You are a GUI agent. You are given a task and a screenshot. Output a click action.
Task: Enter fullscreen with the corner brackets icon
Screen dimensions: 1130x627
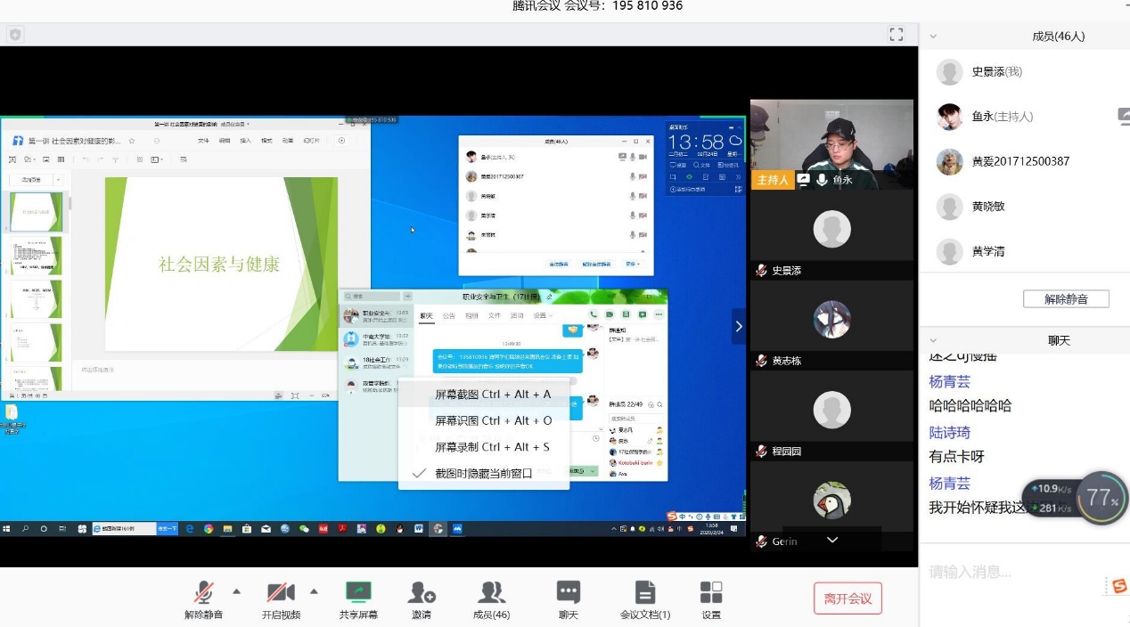point(897,35)
